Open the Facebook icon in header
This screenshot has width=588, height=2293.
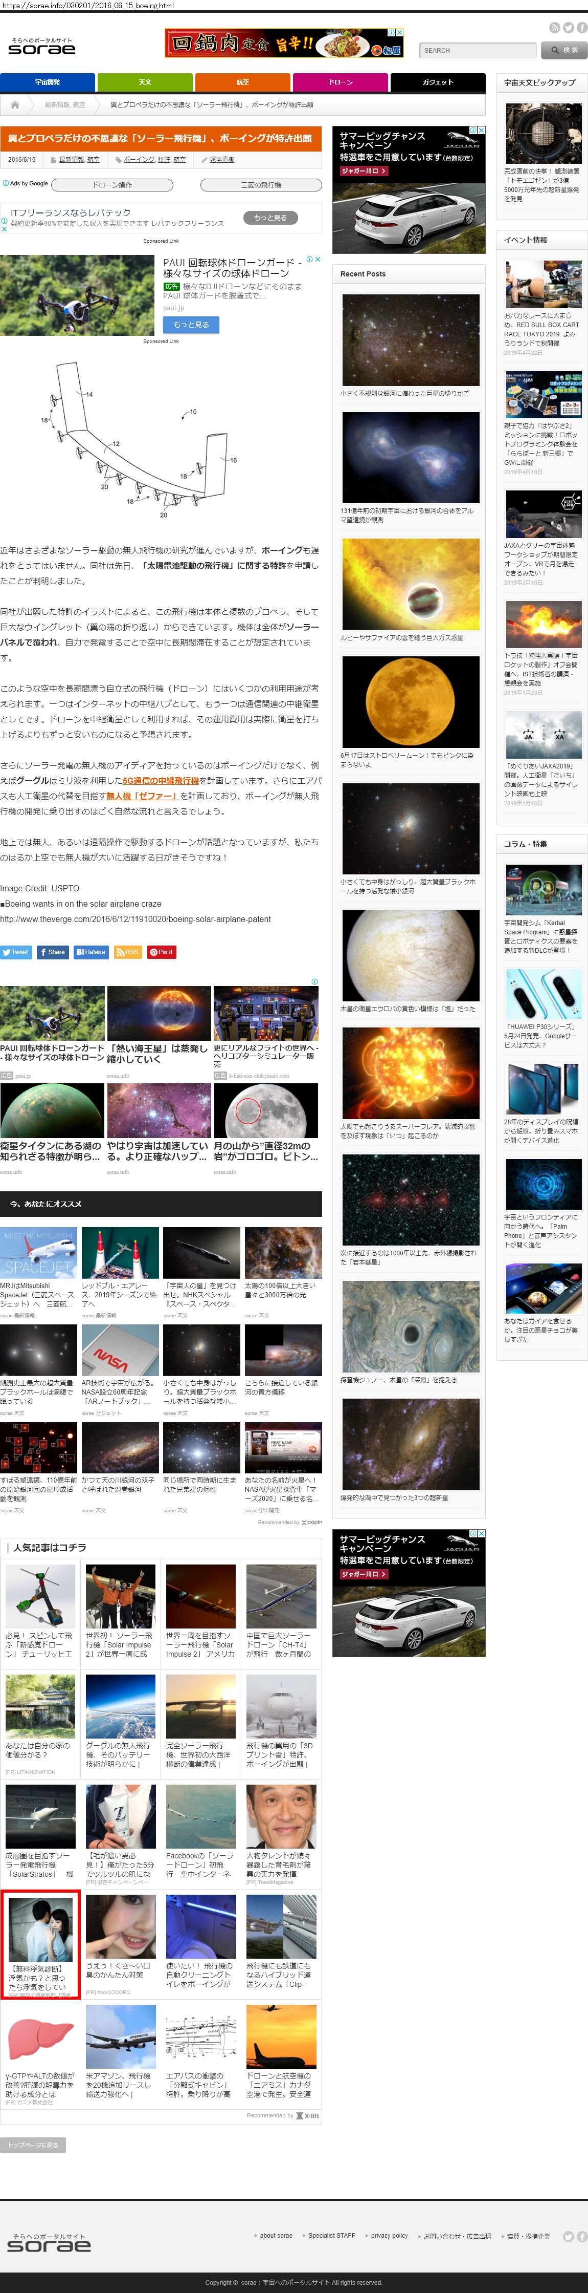pyautogui.click(x=582, y=28)
